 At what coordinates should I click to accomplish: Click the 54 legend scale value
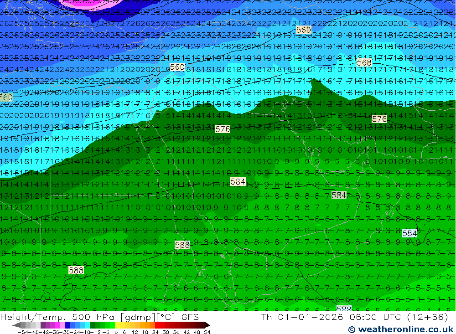tap(207, 332)
